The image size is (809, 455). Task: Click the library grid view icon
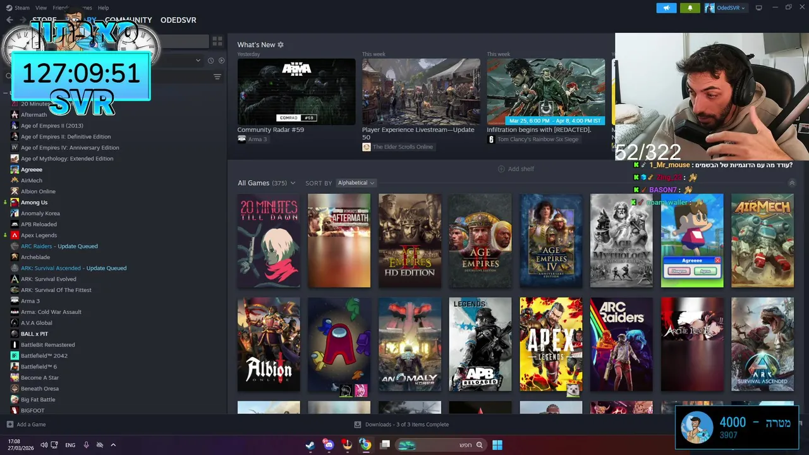[217, 41]
